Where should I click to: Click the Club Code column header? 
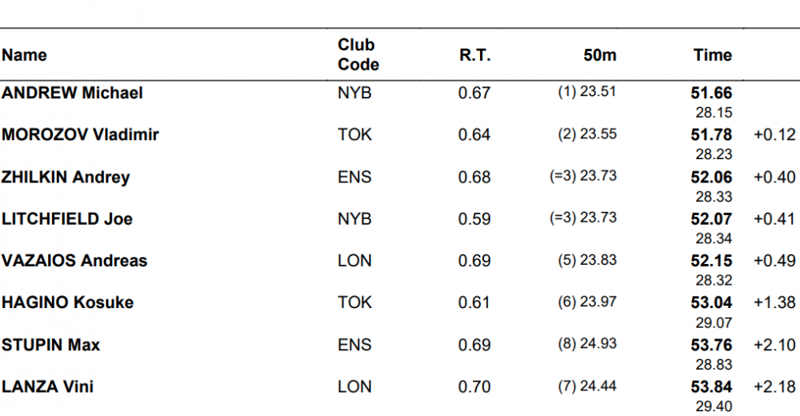click(358, 54)
